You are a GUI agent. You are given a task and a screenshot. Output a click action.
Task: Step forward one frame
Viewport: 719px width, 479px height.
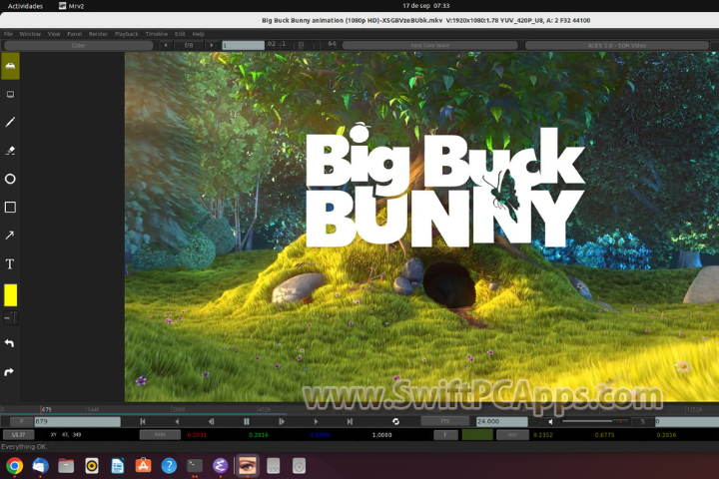pos(281,421)
